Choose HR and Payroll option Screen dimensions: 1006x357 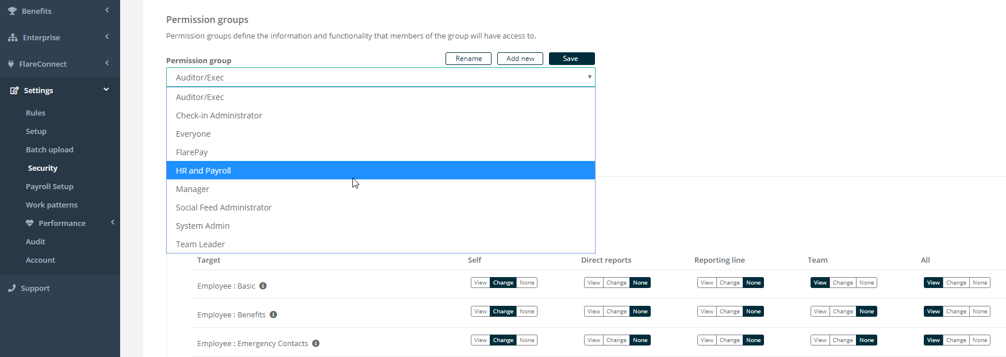[381, 171]
